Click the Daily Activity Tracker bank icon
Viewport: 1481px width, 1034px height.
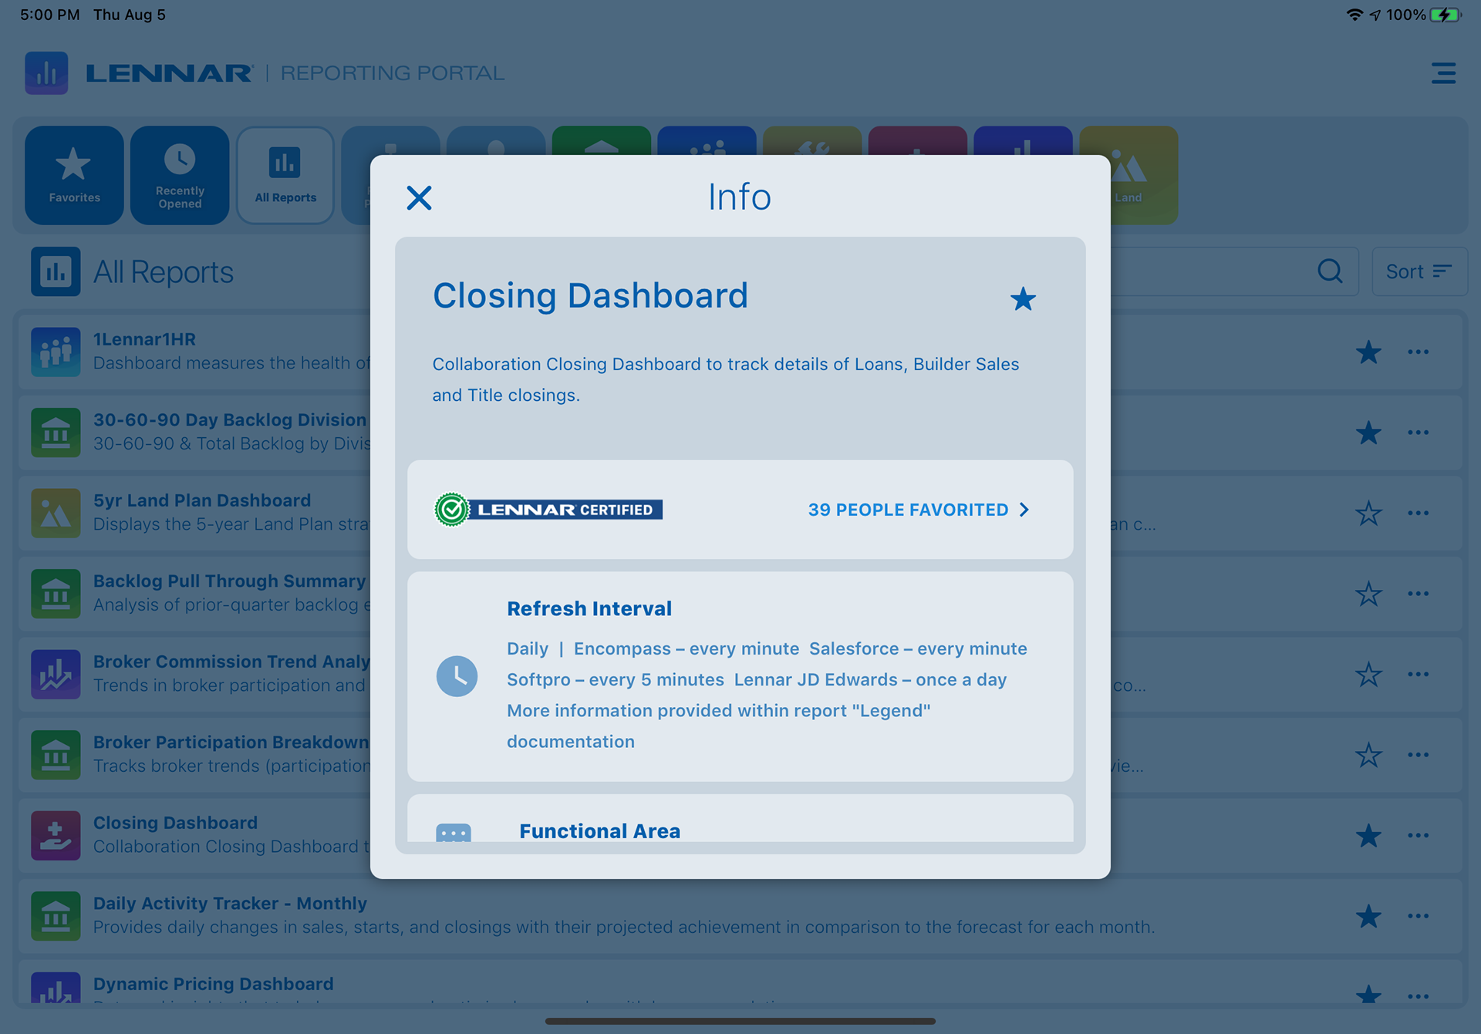56,916
